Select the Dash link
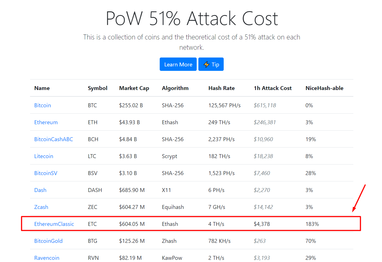The image size is (382, 262). (x=40, y=190)
